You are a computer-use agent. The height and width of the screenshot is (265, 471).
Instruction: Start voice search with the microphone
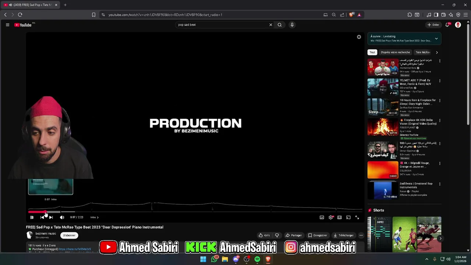[x=292, y=25]
